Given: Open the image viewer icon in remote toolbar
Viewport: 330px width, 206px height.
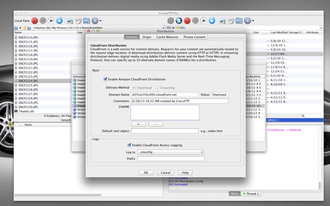Looking at the screenshot, I should click(x=222, y=21).
